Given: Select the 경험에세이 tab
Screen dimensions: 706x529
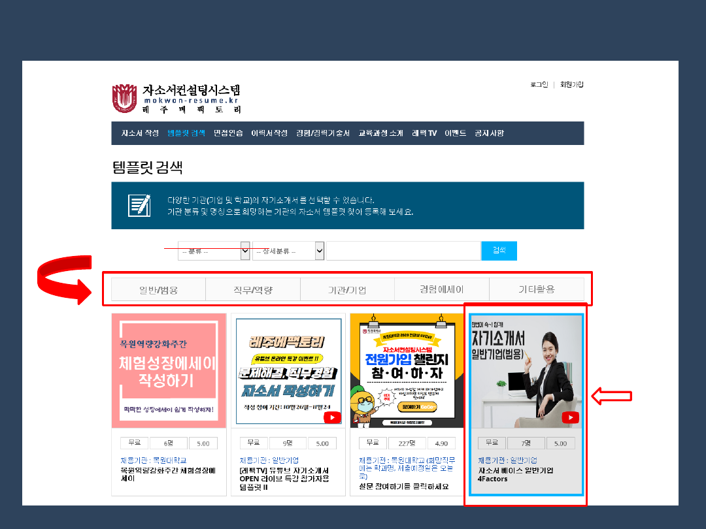Looking at the screenshot, I should [x=442, y=289].
